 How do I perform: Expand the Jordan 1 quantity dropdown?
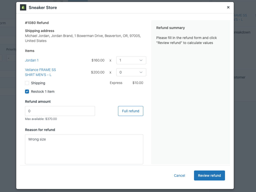tap(131, 60)
